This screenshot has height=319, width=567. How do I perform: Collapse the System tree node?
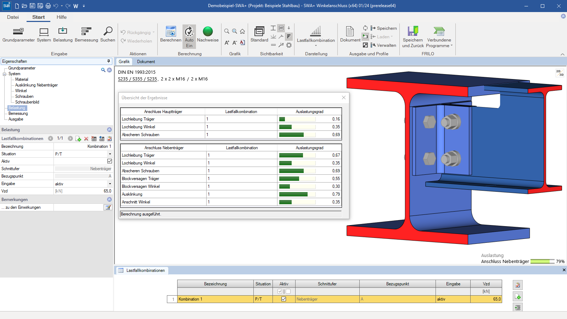[x=5, y=74]
